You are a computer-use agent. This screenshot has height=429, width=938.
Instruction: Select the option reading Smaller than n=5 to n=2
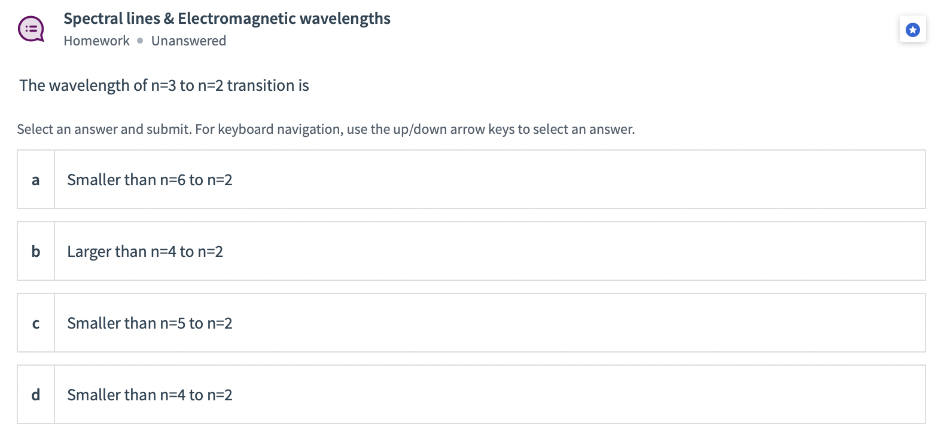(150, 323)
